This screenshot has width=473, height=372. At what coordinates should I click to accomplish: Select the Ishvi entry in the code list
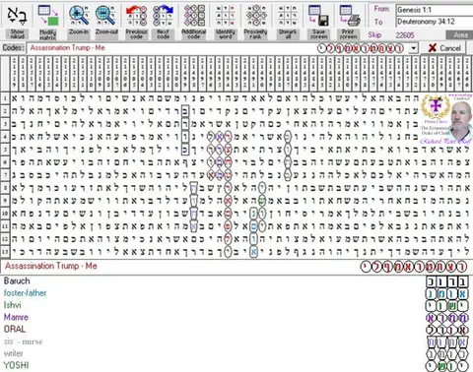[x=13, y=305]
